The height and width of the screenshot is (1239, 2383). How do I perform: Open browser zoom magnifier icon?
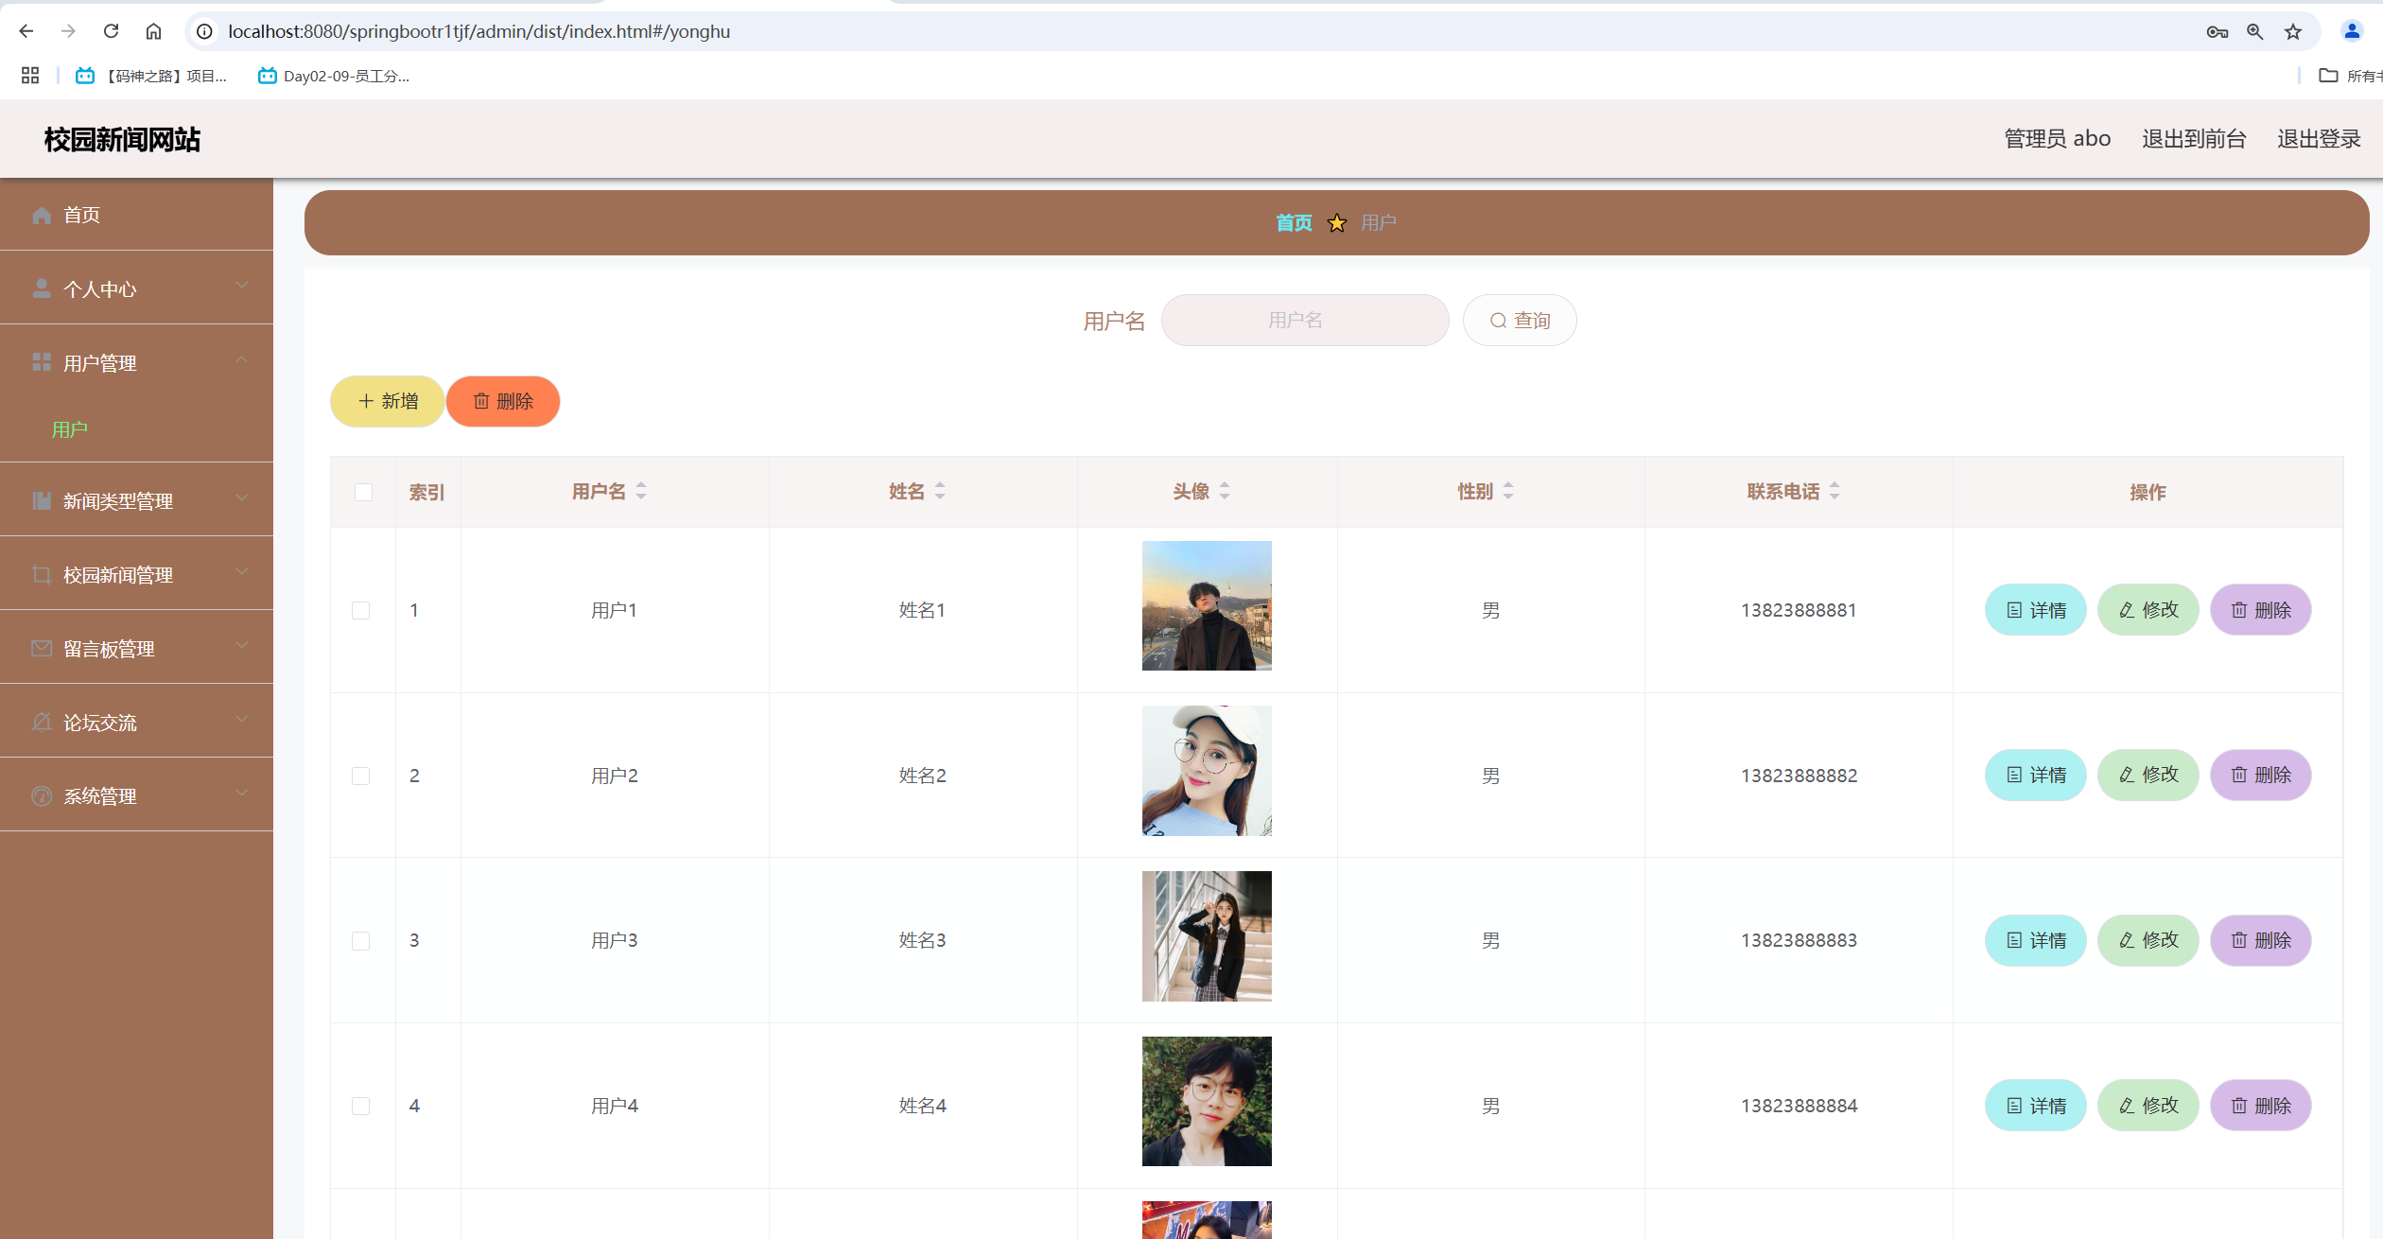(2255, 31)
